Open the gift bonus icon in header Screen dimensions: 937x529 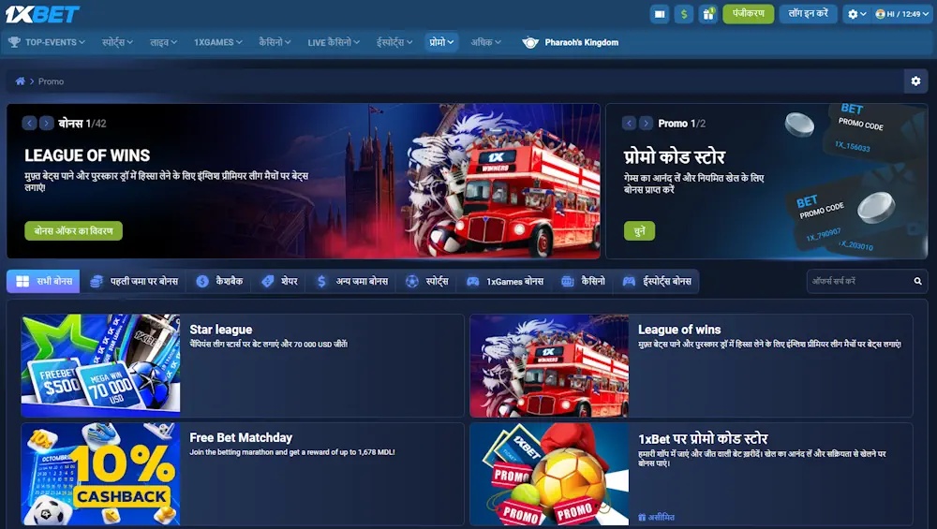707,14
